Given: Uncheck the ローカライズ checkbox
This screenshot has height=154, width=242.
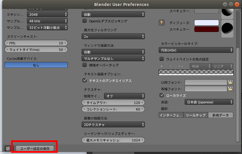Looking at the screenshot, I should coord(162,95).
